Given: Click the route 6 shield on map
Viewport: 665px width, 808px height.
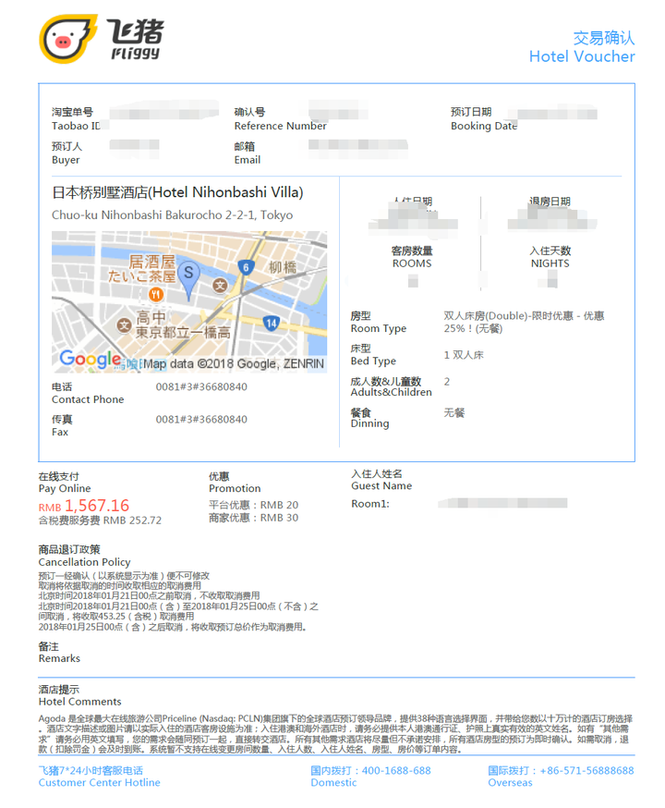Looking at the screenshot, I should [x=246, y=267].
